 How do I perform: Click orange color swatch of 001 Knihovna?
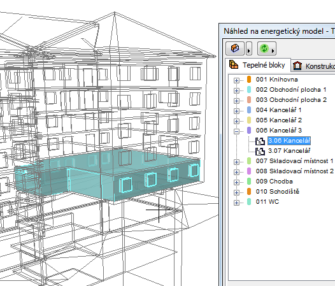coord(249,79)
